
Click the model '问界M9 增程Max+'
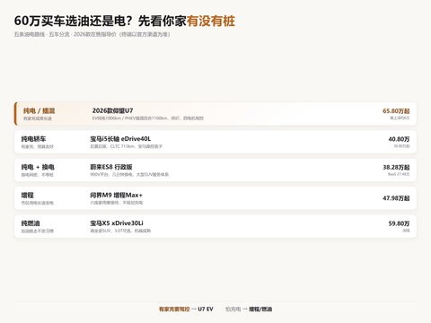coord(116,195)
